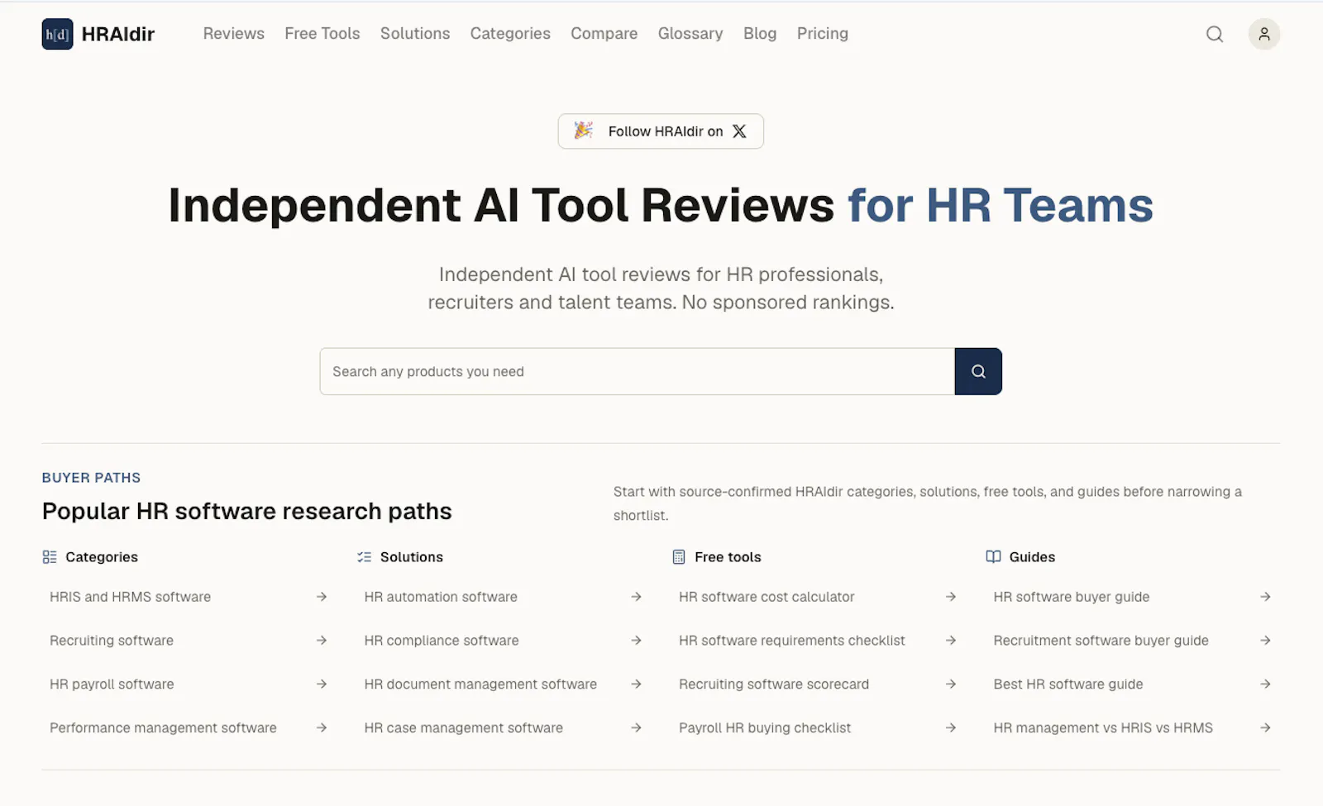
Task: Click the Categories column heading
Action: point(102,557)
